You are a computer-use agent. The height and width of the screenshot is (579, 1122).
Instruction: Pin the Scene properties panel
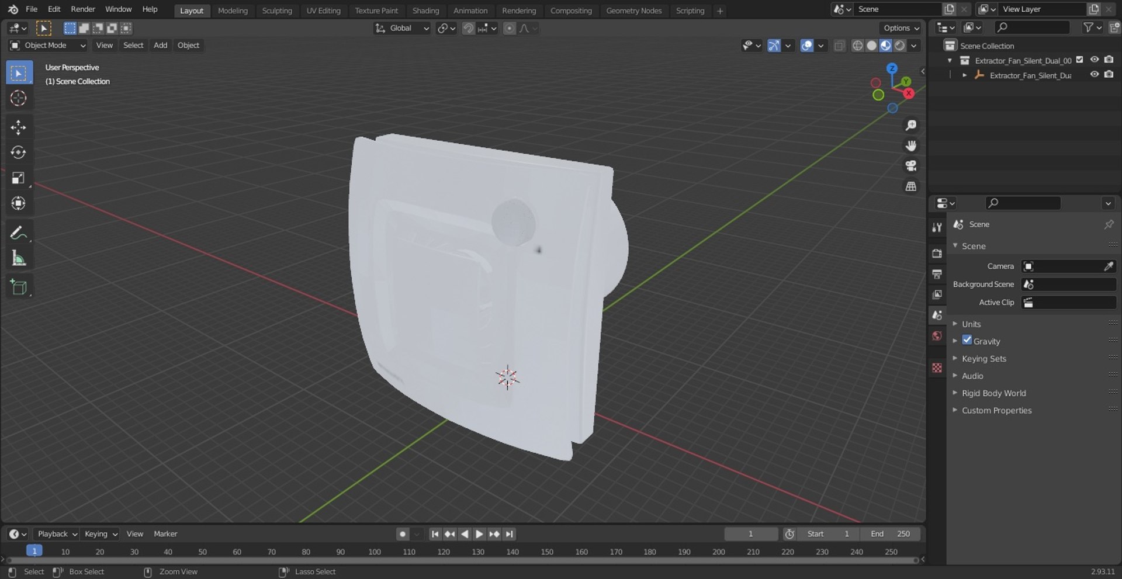coord(1108,224)
